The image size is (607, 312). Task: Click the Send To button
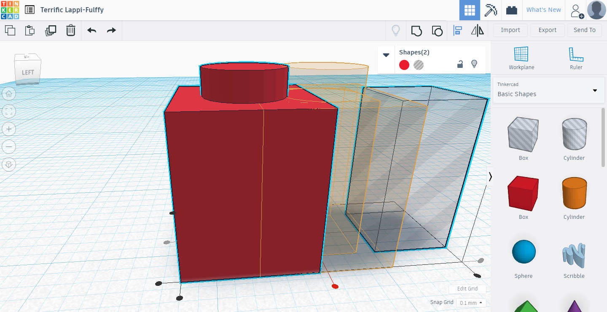click(x=585, y=30)
